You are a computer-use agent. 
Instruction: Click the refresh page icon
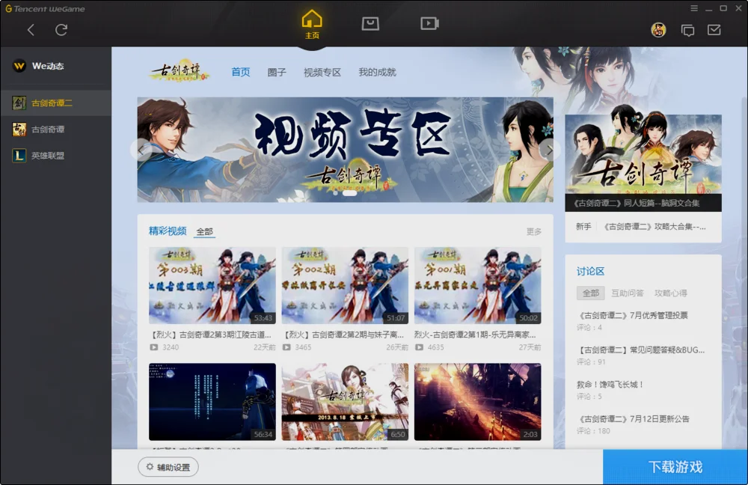61,31
